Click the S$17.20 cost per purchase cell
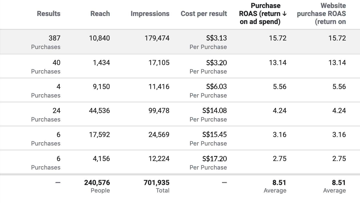Screen dimensions: 360x203 208,162
